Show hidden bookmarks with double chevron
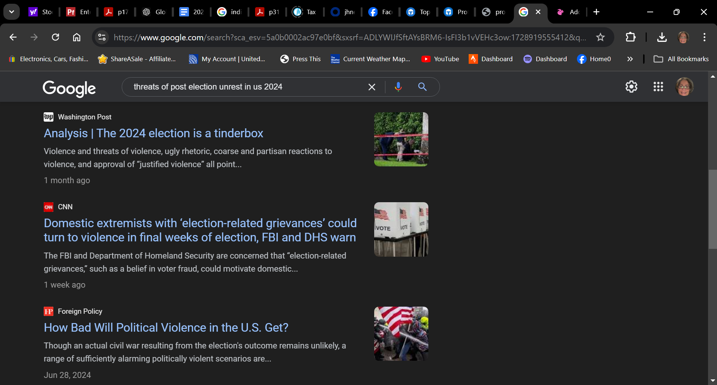Viewport: 717px width, 385px height. [630, 59]
